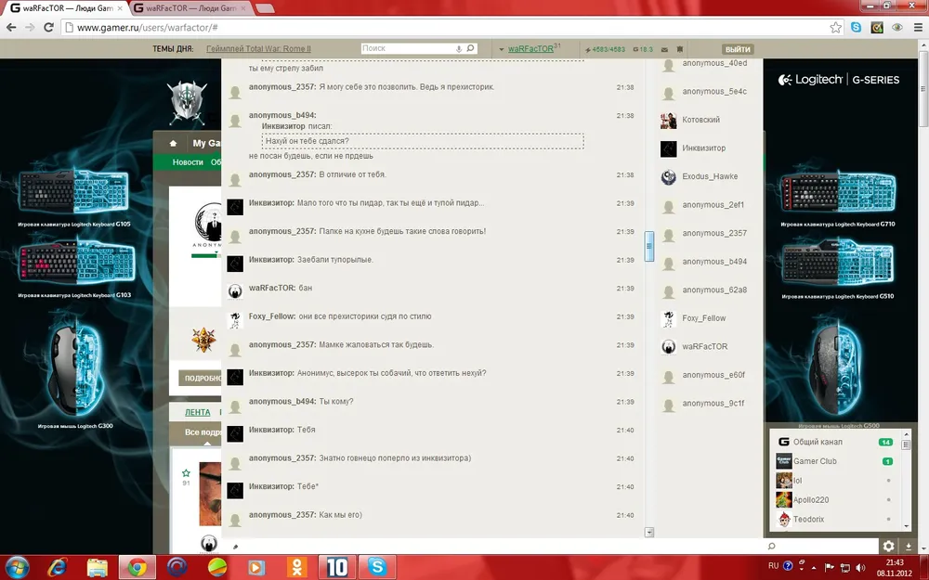Click in the Поиск search field
The width and height of the screenshot is (929, 580).
(408, 48)
